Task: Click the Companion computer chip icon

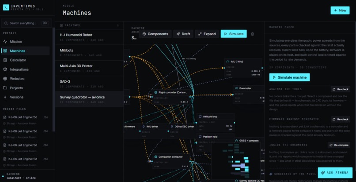Action: coord(155,157)
